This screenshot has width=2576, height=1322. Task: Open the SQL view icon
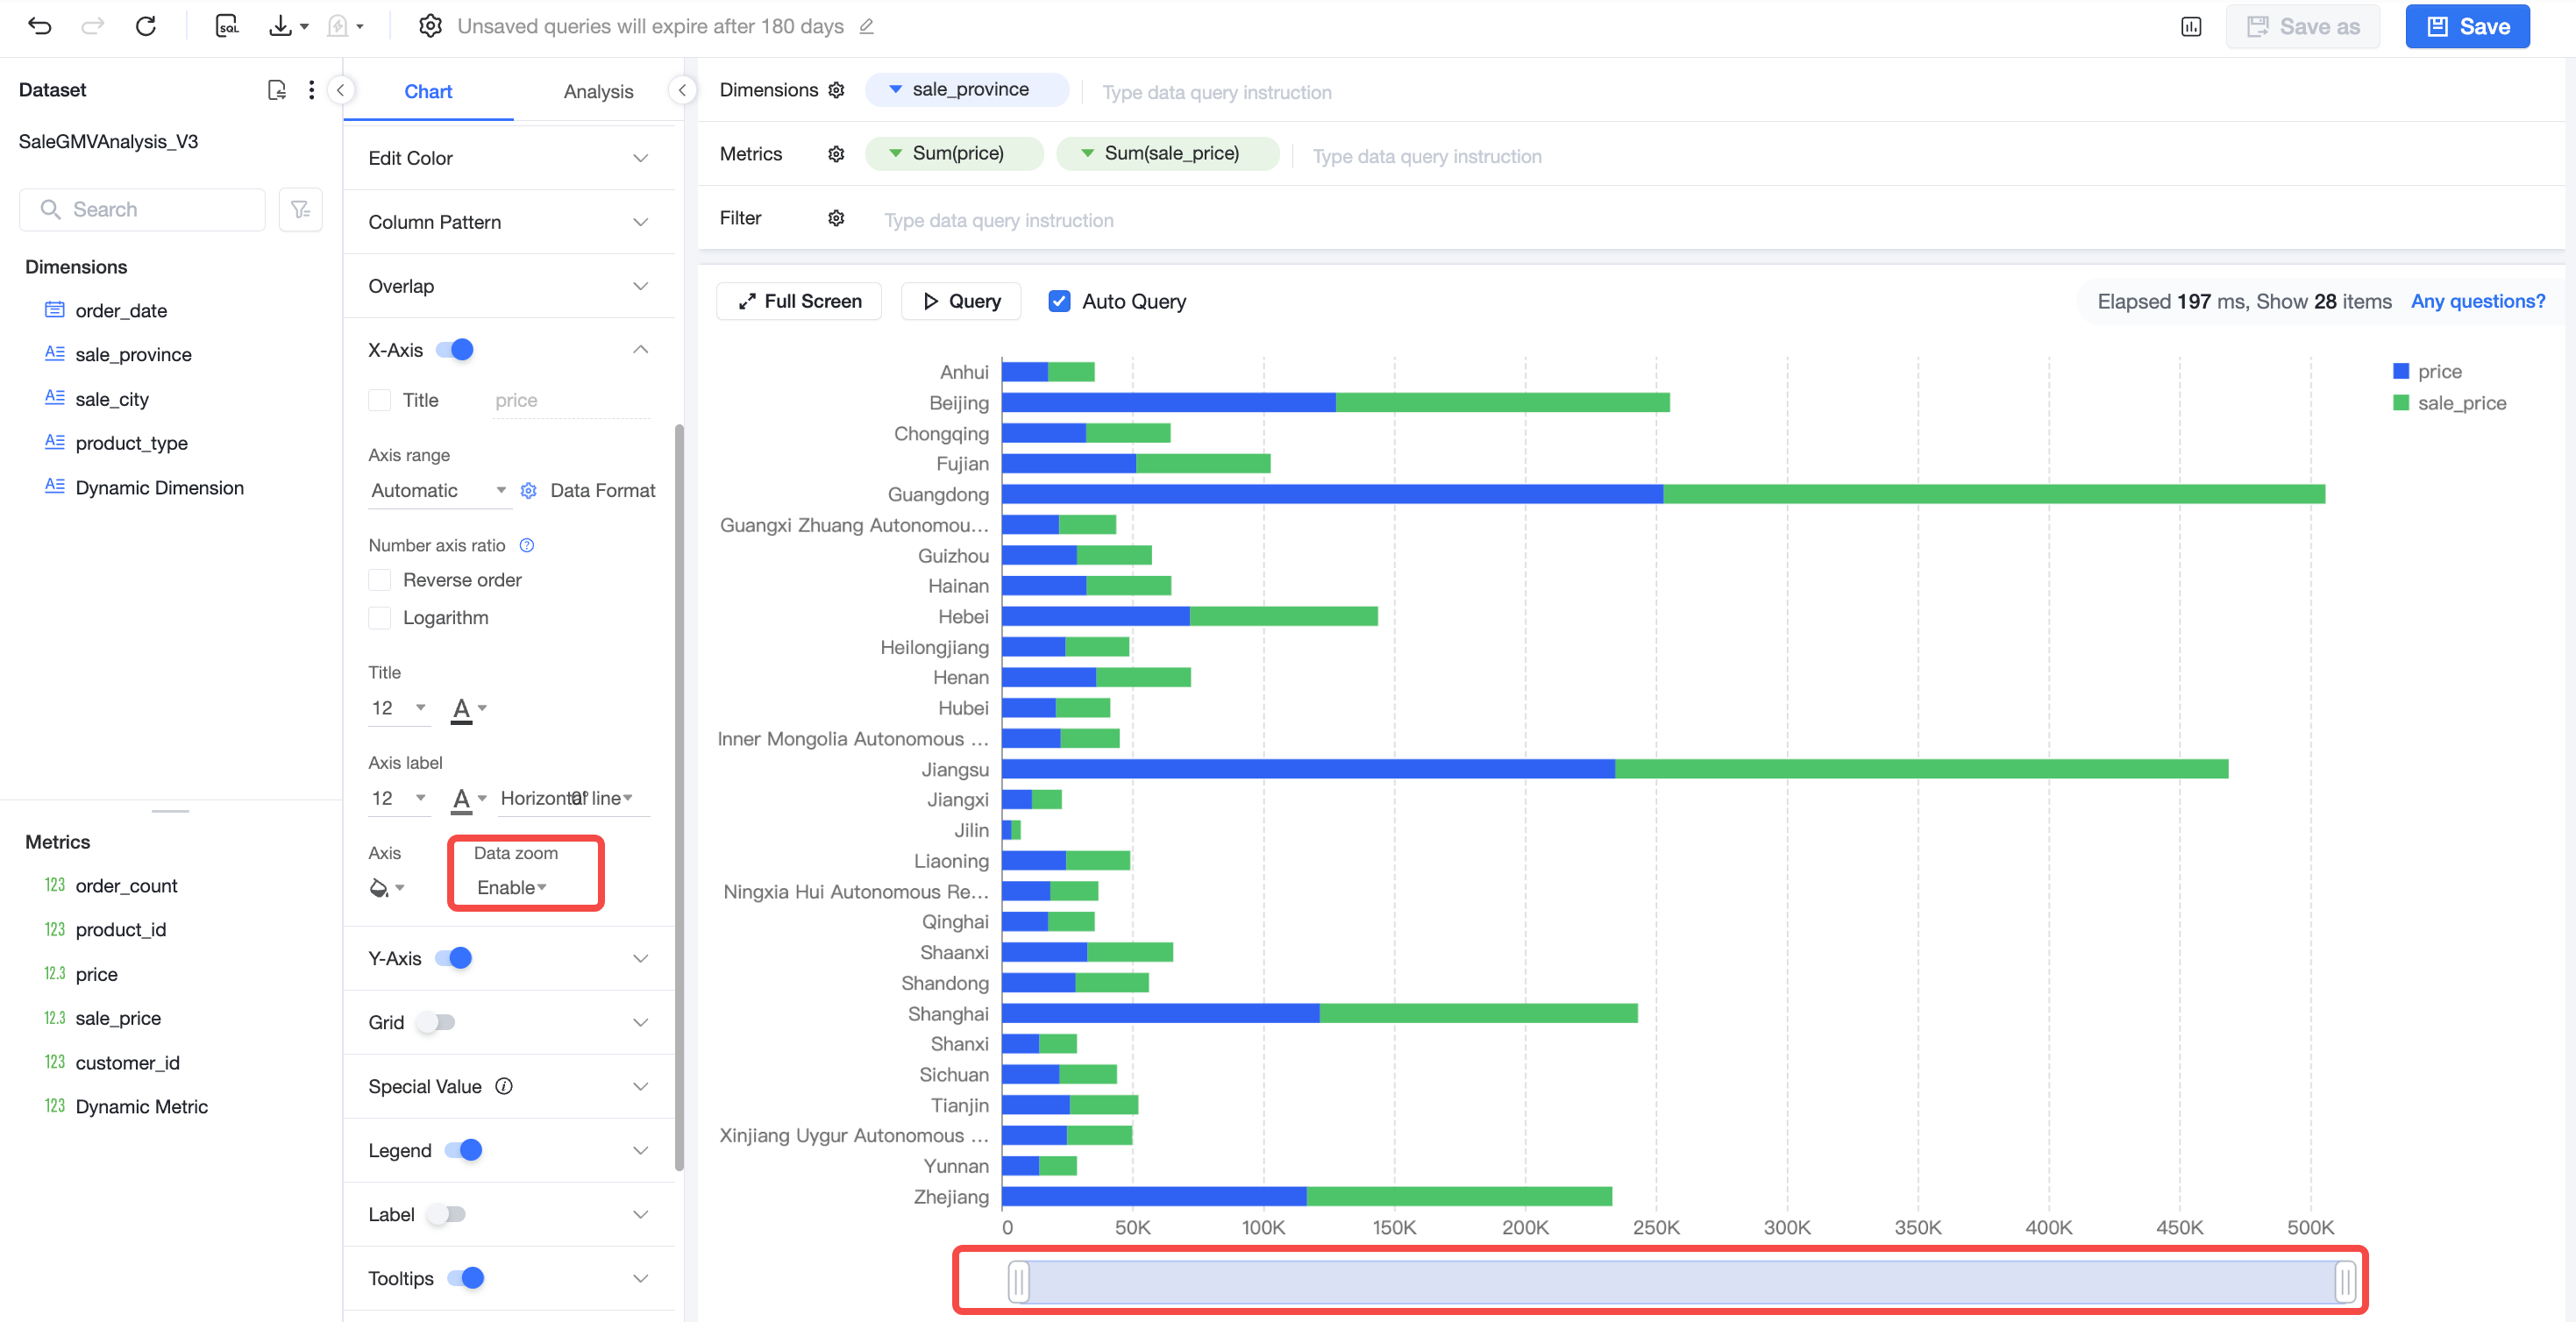click(227, 26)
